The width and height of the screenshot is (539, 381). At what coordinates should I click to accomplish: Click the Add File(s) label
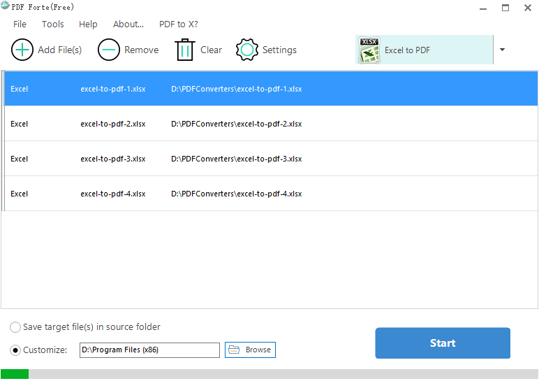(x=60, y=50)
